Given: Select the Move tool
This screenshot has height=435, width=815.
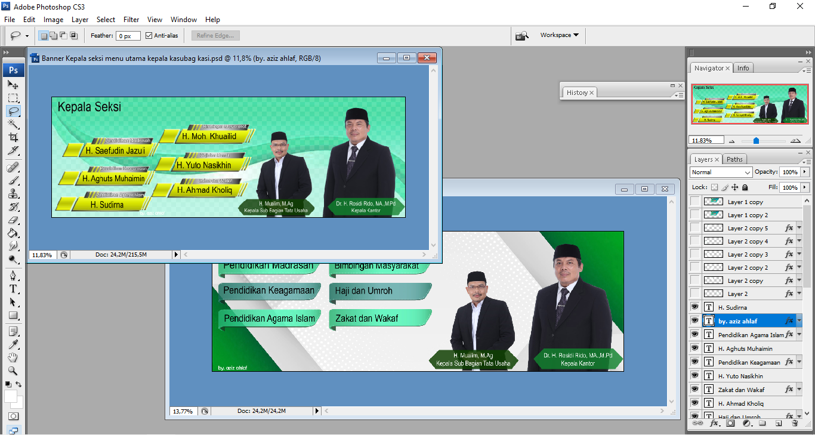Looking at the screenshot, I should pos(13,84).
